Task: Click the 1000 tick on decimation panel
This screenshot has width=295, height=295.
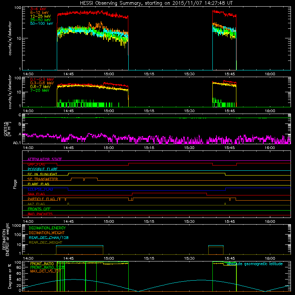Action: [16, 226]
